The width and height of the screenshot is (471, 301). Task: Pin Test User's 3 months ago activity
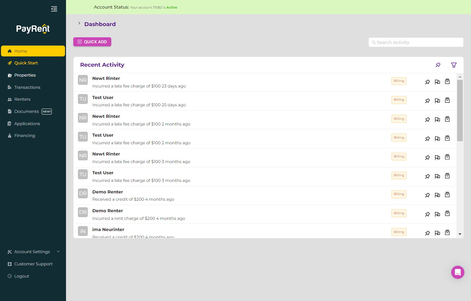pos(427,176)
